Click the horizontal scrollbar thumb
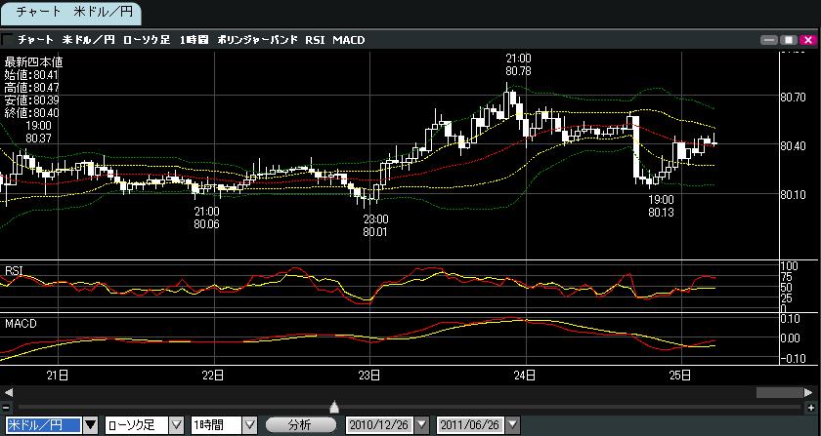Image resolution: width=821 pixels, height=436 pixels. [778, 392]
